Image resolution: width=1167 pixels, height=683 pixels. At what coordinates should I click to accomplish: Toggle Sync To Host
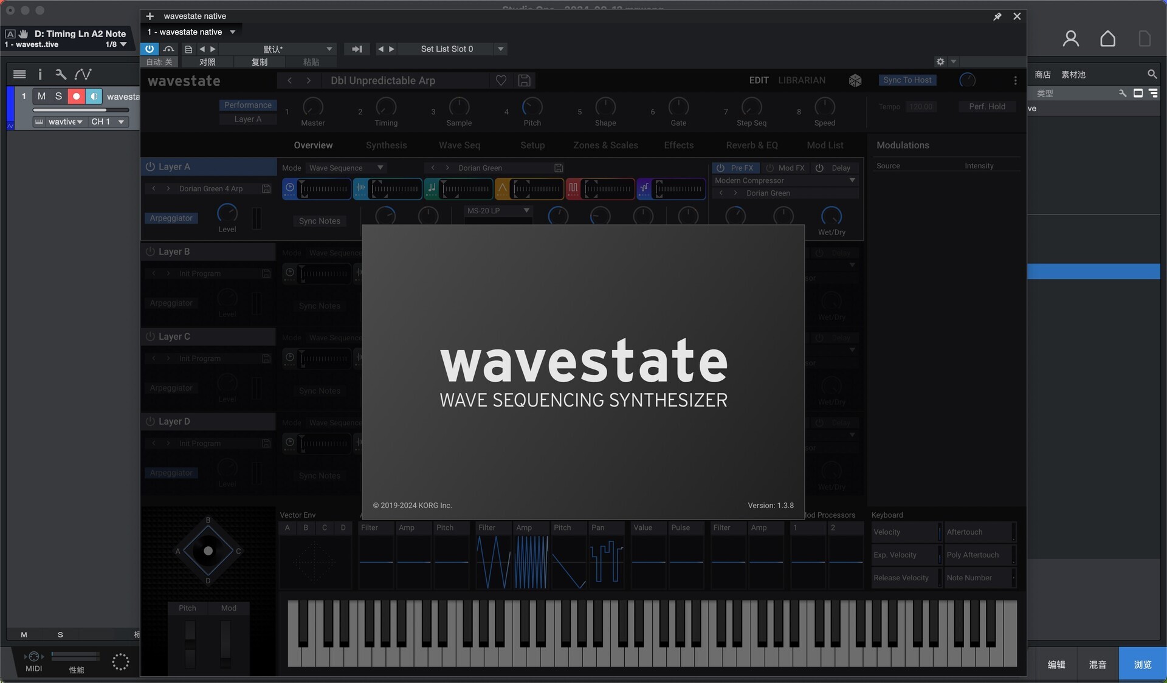pos(907,80)
